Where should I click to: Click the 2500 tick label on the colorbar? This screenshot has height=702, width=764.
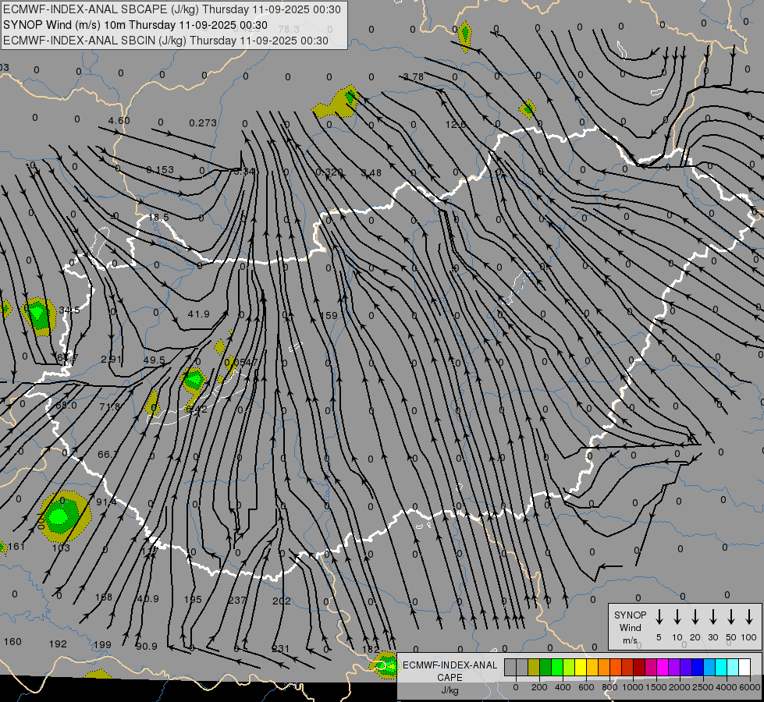click(702, 687)
